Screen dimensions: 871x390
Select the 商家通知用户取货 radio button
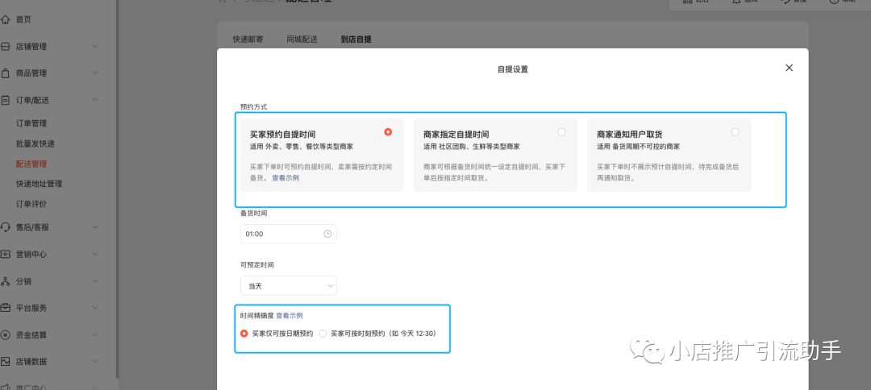(x=735, y=132)
